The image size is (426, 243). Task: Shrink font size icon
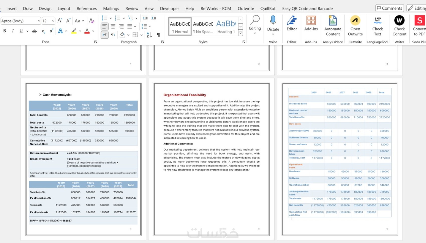pos(68,21)
